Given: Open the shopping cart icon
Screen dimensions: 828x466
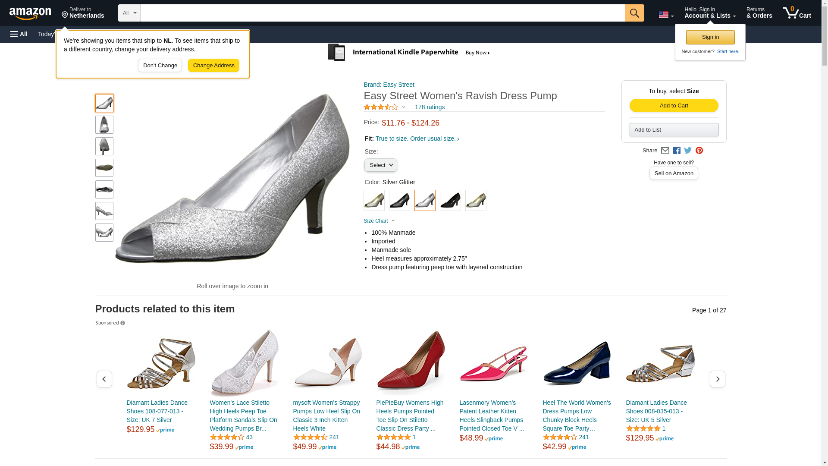Looking at the screenshot, I should pos(797,13).
